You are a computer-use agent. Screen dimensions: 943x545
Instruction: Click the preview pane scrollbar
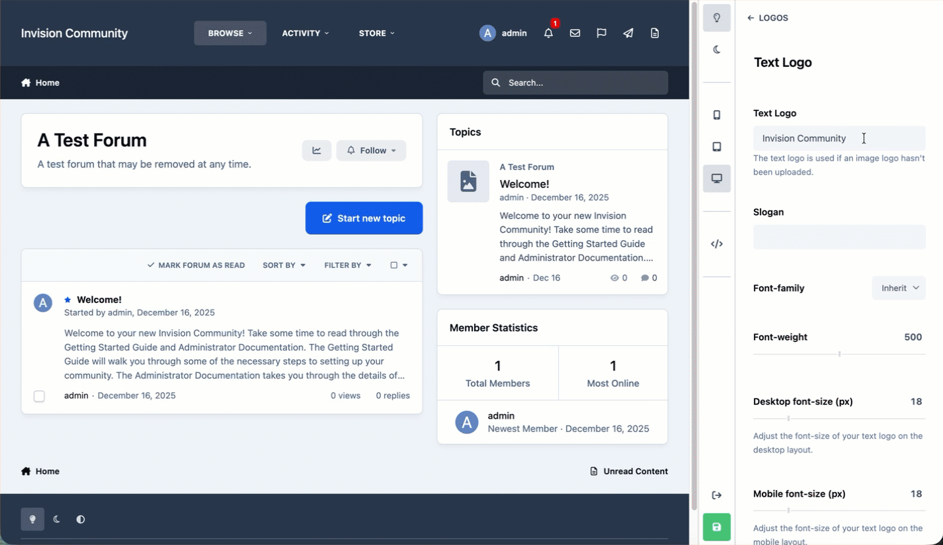click(x=694, y=257)
